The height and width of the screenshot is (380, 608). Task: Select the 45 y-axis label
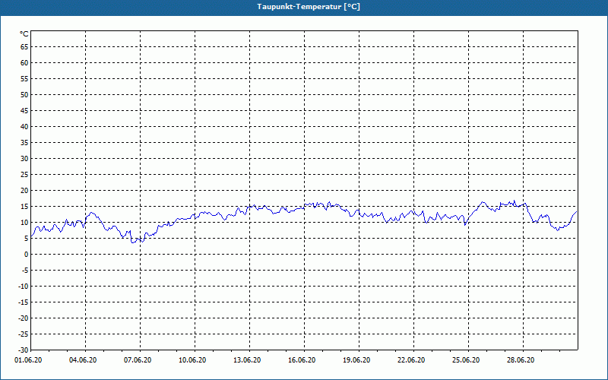(x=24, y=110)
